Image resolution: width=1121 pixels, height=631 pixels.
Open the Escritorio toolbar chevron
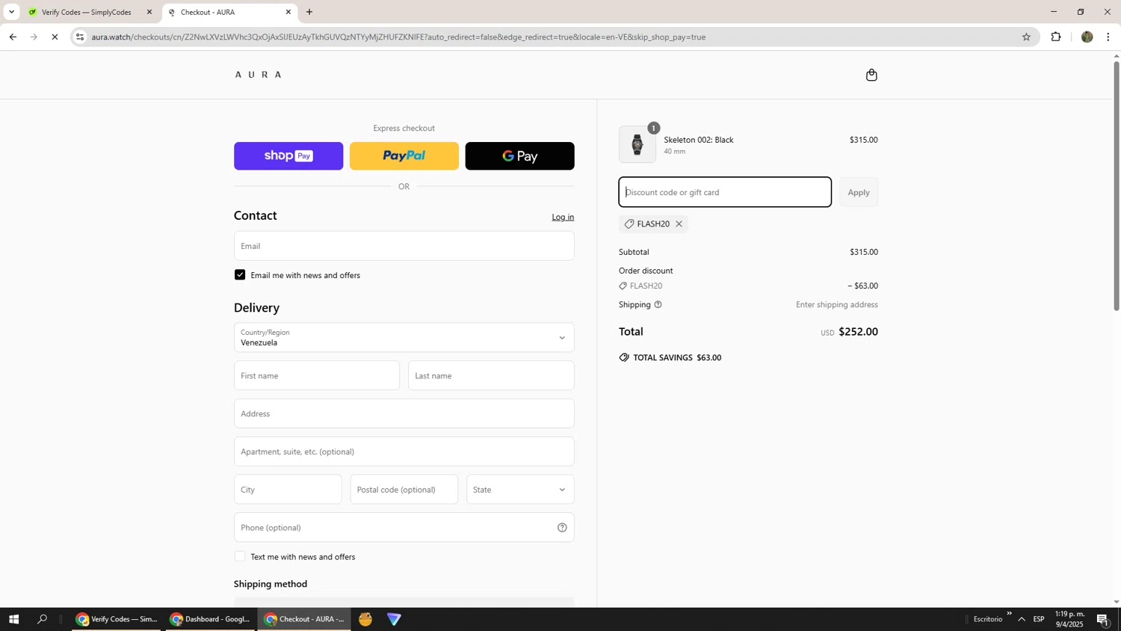1009,614
